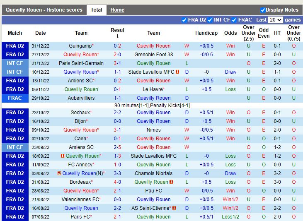Click the penalty kicks note under Aubervilliers
Image resolution: width=303 pixels, height=221 pixels.
pyautogui.click(x=152, y=106)
